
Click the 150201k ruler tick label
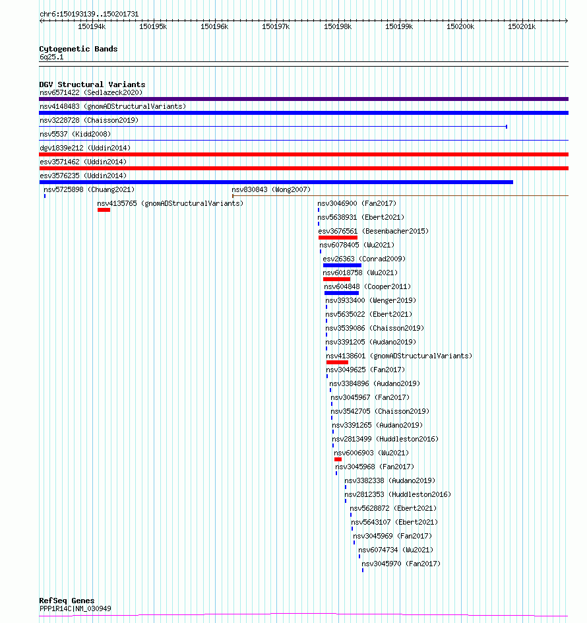522,26
